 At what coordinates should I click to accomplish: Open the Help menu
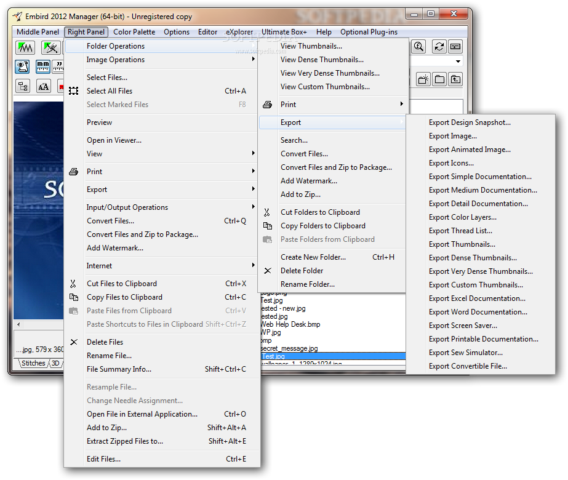[324, 32]
